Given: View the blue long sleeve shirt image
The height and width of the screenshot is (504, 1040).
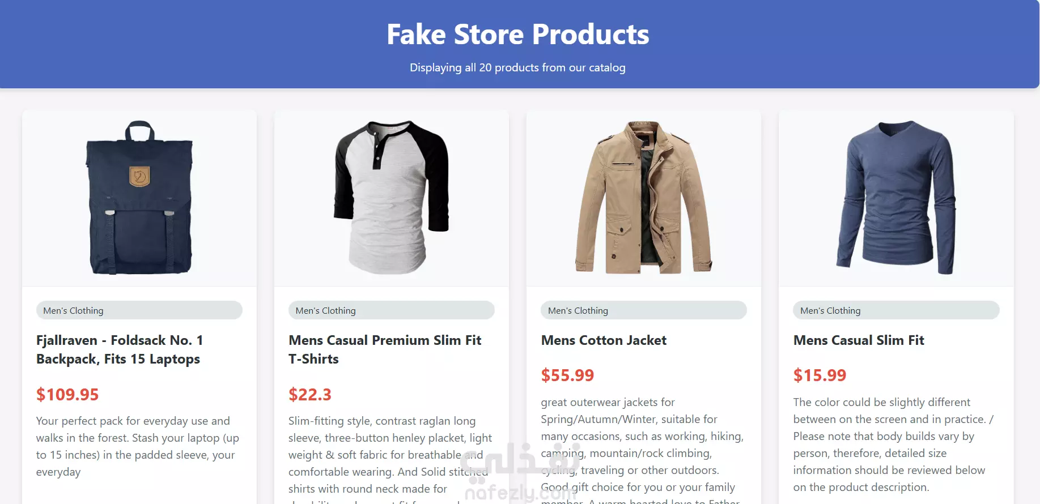Looking at the screenshot, I should tap(896, 198).
